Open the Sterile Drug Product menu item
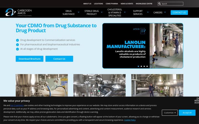 (92, 12)
